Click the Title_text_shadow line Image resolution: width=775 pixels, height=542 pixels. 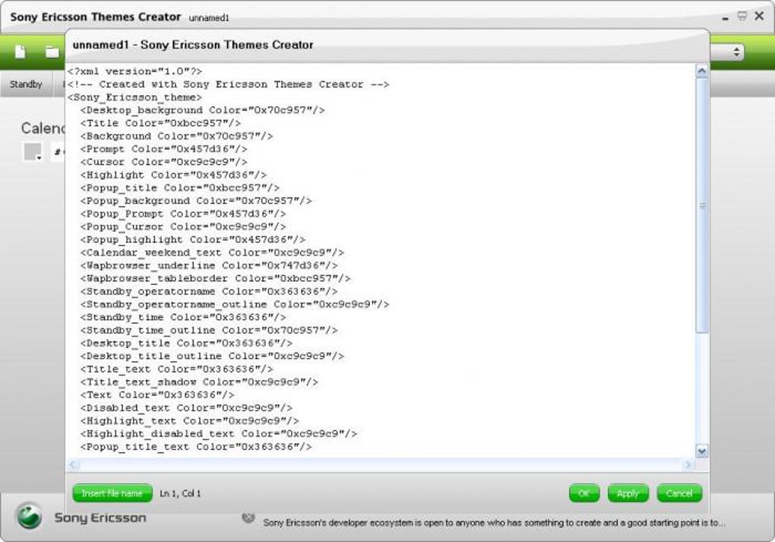pyautogui.click(x=199, y=382)
